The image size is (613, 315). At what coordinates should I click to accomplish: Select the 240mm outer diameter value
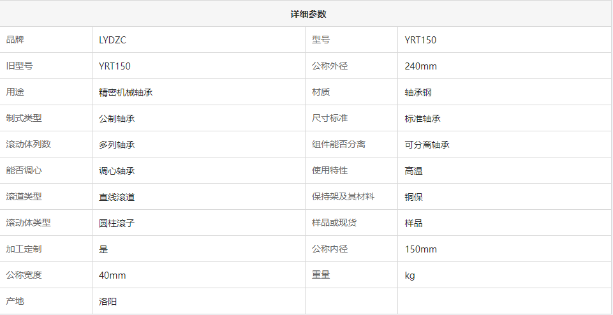(x=420, y=66)
